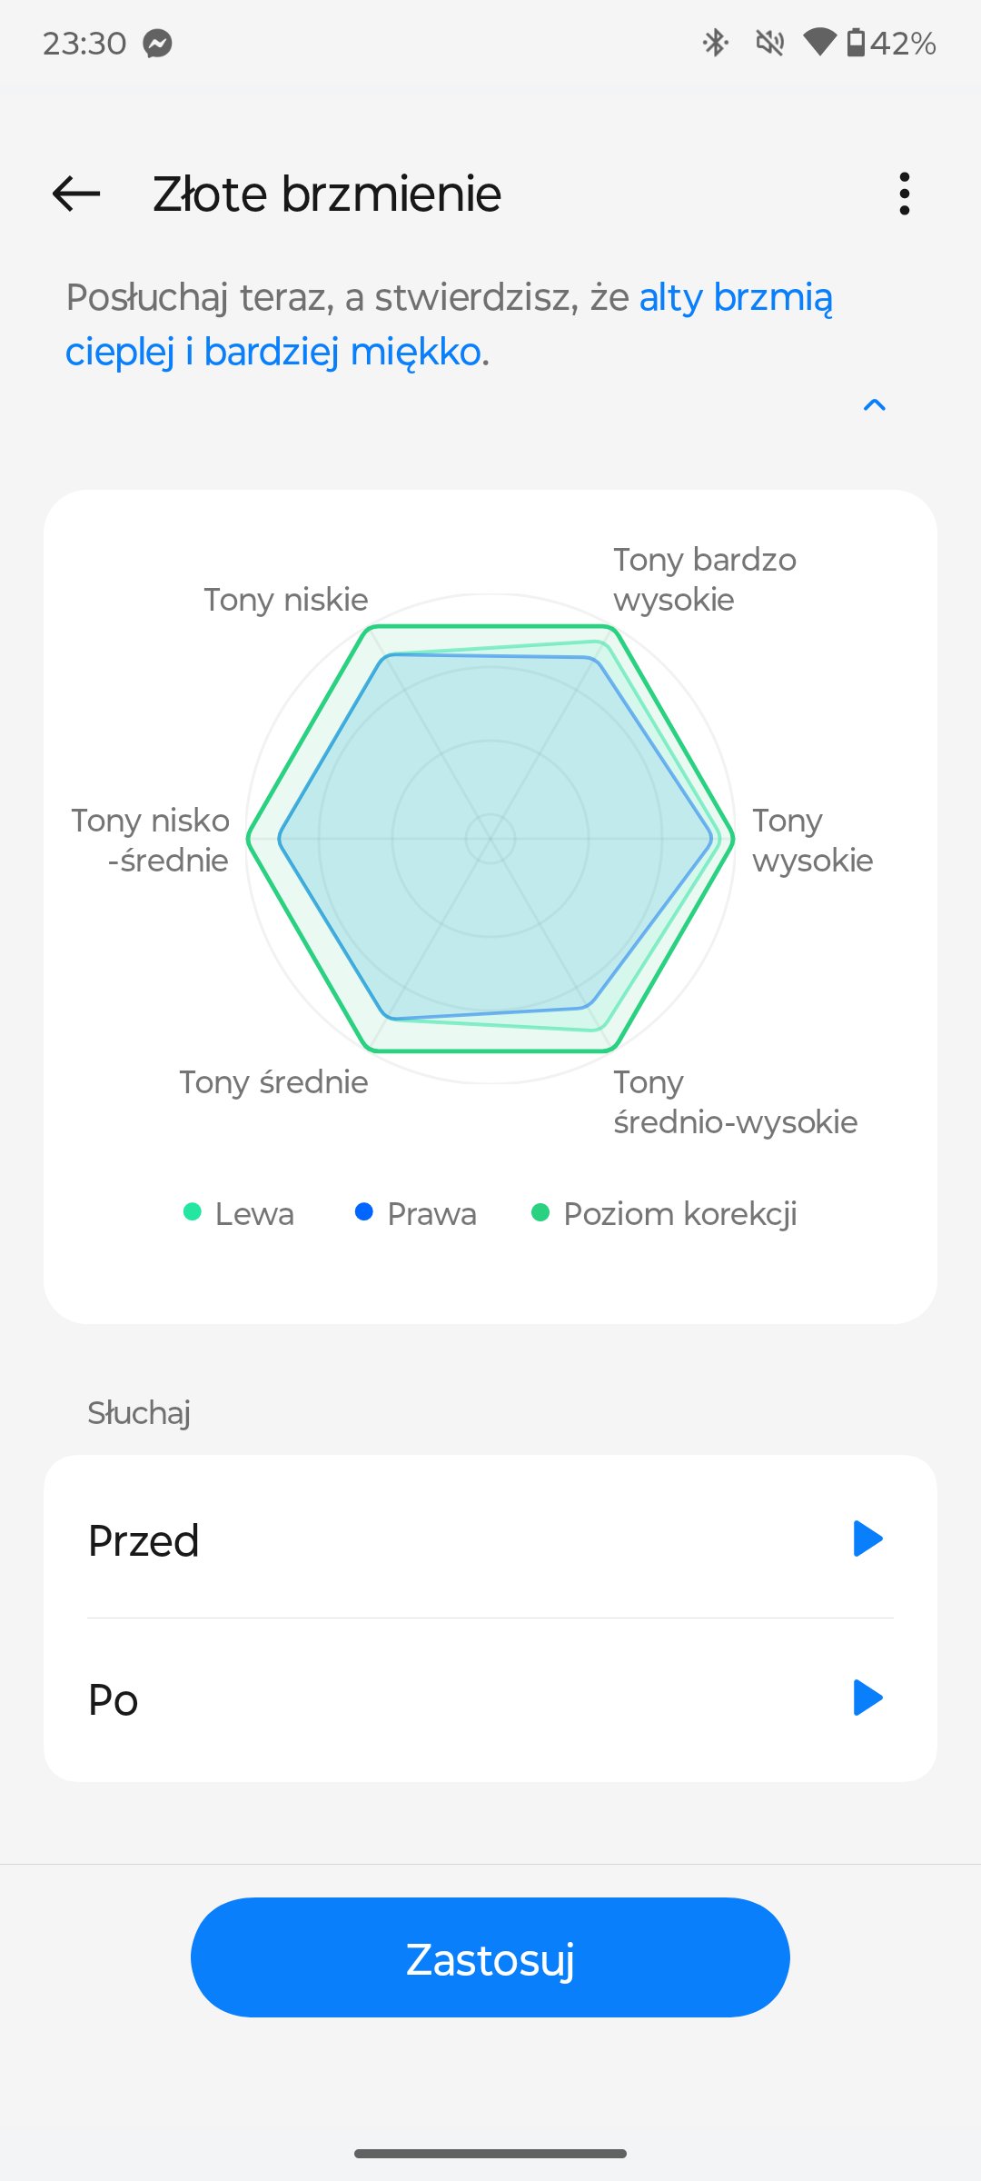The width and height of the screenshot is (981, 2181).
Task: Tap the Lewa legend dot
Action: (193, 1211)
